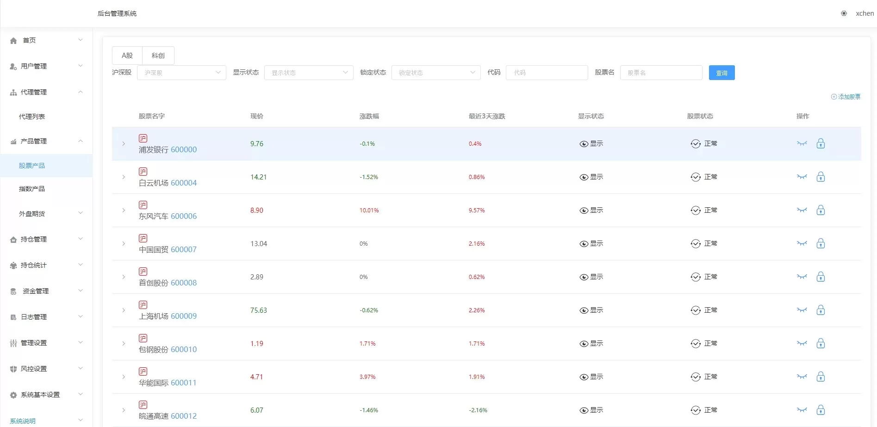Open the 锁定状态 dropdown filter
This screenshot has width=877, height=427.
[x=435, y=73]
